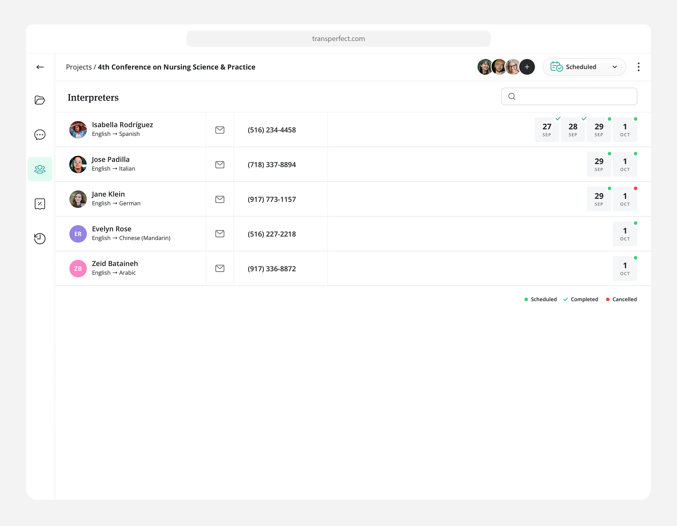Open the three-dot more options menu
The image size is (677, 526).
tap(638, 67)
